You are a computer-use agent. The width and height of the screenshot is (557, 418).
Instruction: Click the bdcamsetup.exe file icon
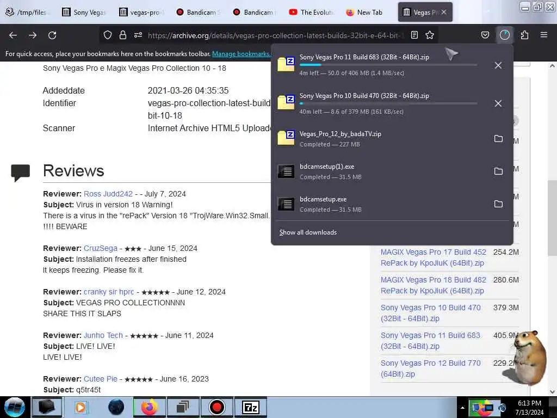pyautogui.click(x=286, y=204)
